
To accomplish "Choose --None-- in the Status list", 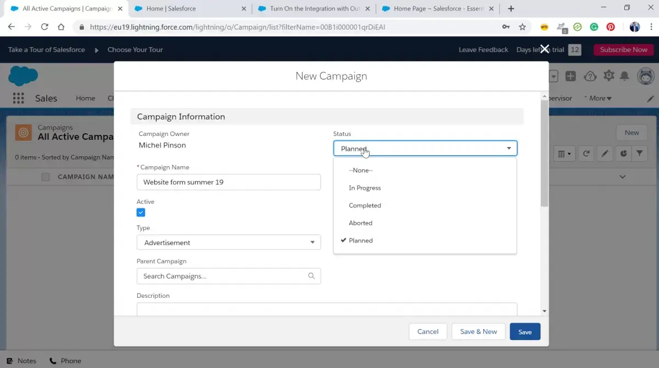I will click(425, 170).
